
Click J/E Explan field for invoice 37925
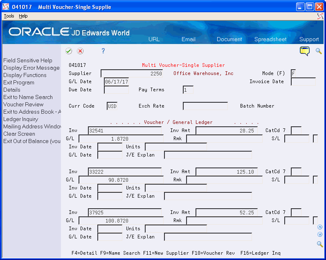tap(208, 237)
